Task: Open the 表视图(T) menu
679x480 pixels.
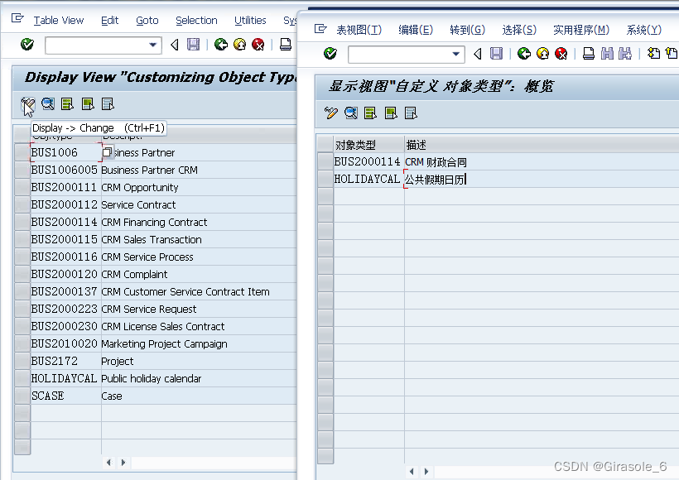Action: pyautogui.click(x=359, y=30)
